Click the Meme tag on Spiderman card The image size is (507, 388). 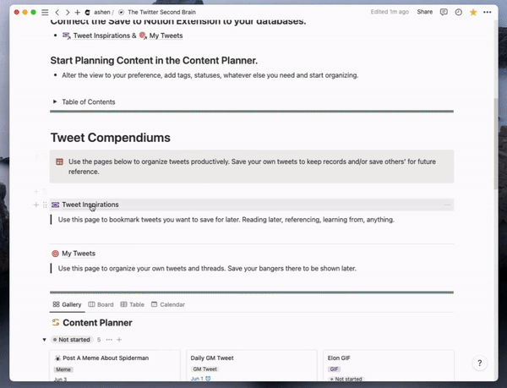coord(63,369)
